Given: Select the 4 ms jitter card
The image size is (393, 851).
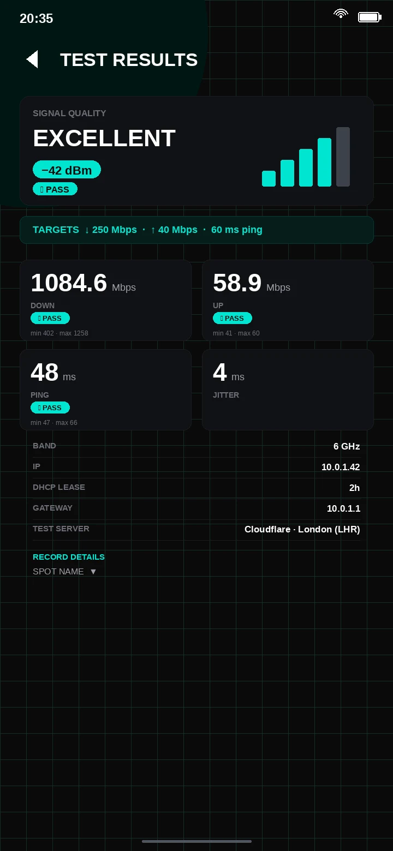Looking at the screenshot, I should tap(288, 390).
